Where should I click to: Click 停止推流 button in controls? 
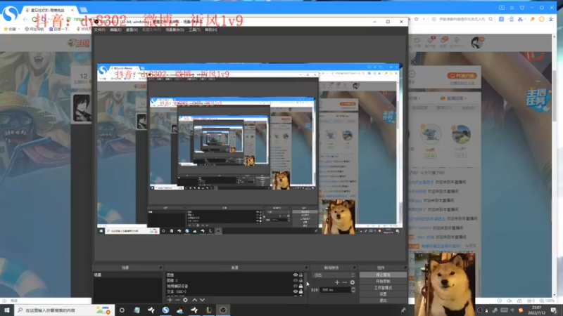383,275
